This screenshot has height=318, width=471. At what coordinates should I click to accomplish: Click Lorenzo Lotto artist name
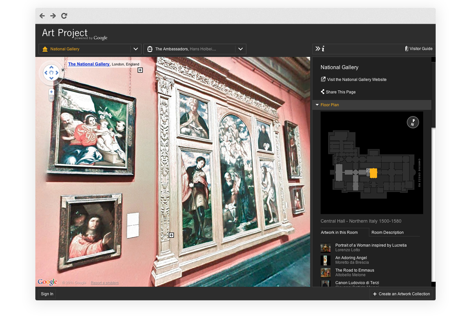(x=347, y=250)
